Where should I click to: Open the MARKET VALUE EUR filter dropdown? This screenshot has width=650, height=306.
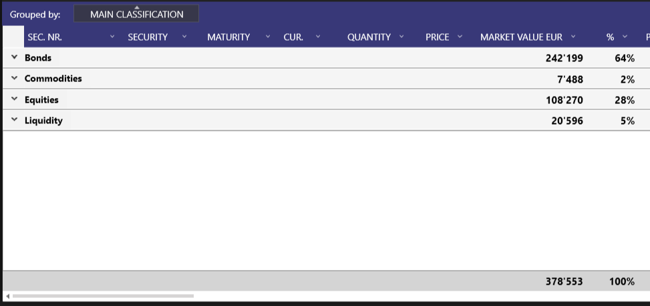click(x=573, y=37)
